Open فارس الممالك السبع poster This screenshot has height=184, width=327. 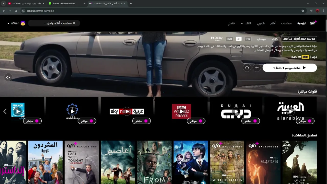[x=299, y=162]
